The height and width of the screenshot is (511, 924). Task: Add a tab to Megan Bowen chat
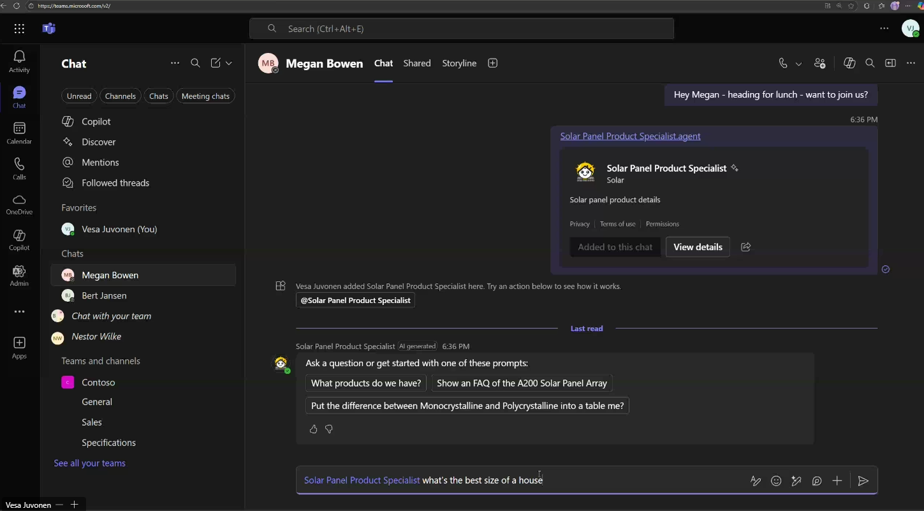tap(492, 63)
